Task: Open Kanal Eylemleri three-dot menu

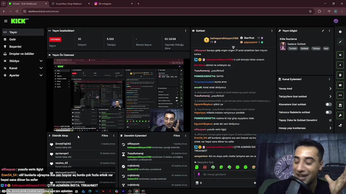Action: coord(329,79)
